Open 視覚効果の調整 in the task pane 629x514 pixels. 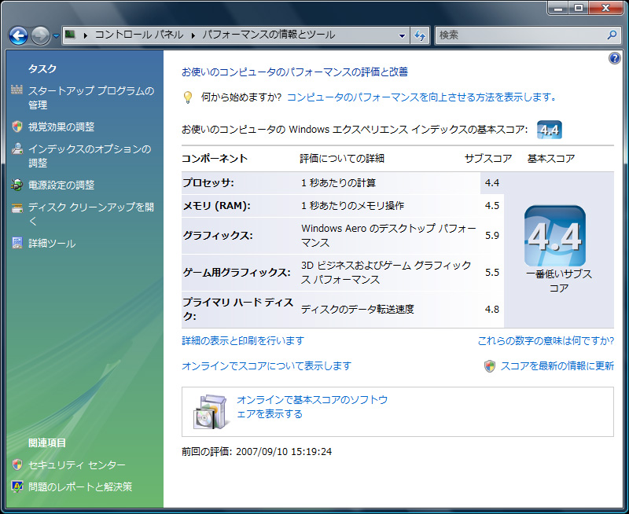[x=61, y=127]
